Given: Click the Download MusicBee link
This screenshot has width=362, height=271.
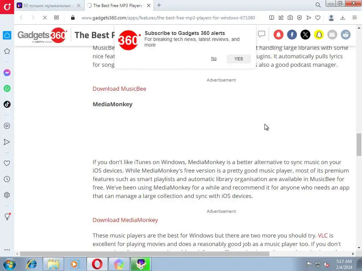Looking at the screenshot, I should point(119,89).
